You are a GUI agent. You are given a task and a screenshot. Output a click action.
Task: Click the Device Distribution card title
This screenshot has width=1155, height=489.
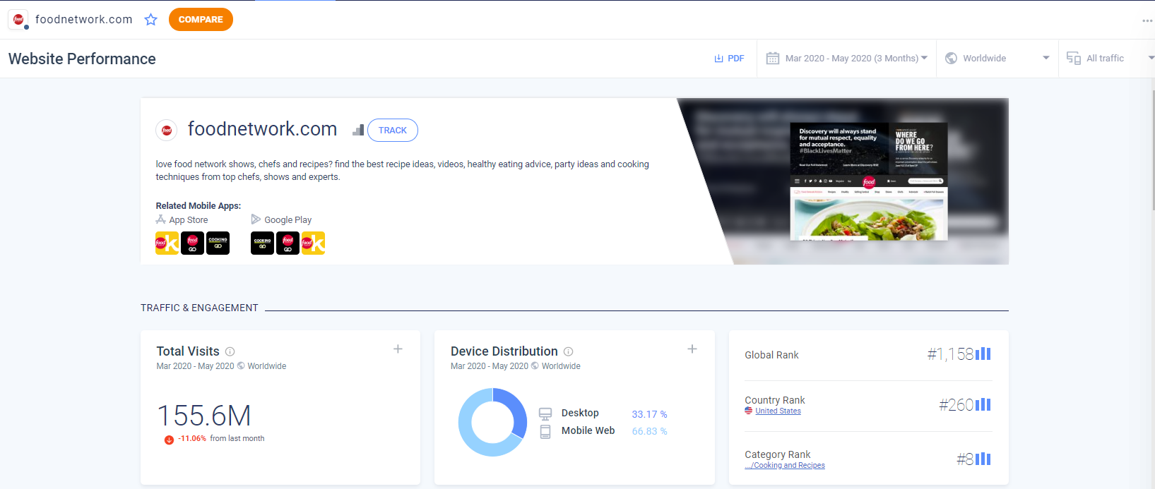click(504, 351)
